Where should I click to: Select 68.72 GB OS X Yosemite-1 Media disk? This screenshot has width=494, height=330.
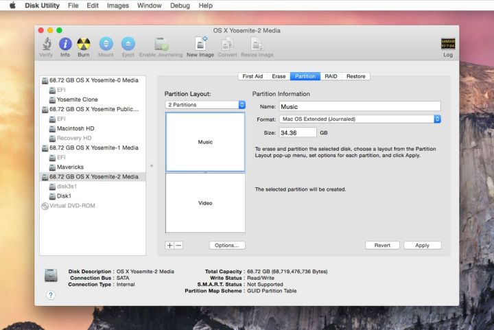[x=93, y=148]
